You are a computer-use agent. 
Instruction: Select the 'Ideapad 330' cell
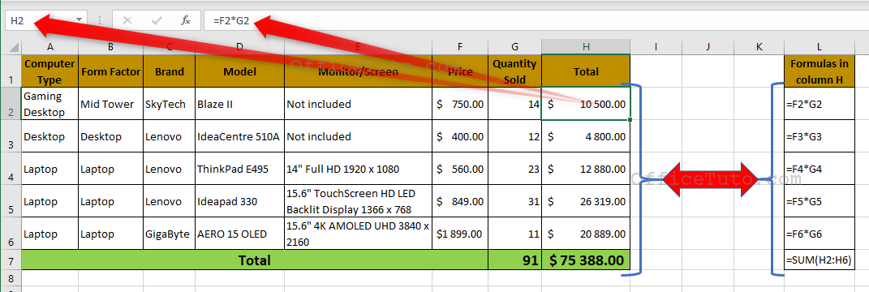pyautogui.click(x=240, y=201)
